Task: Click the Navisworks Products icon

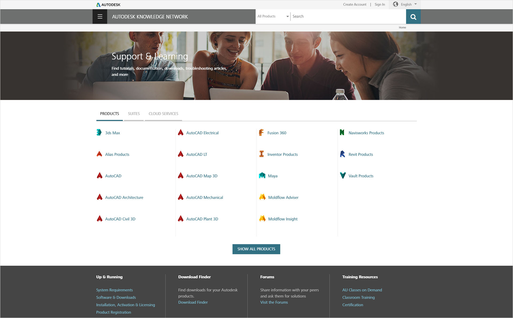Action: [x=342, y=132]
